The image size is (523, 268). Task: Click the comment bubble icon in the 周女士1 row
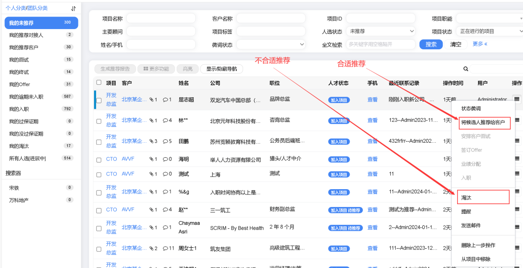coord(165,248)
